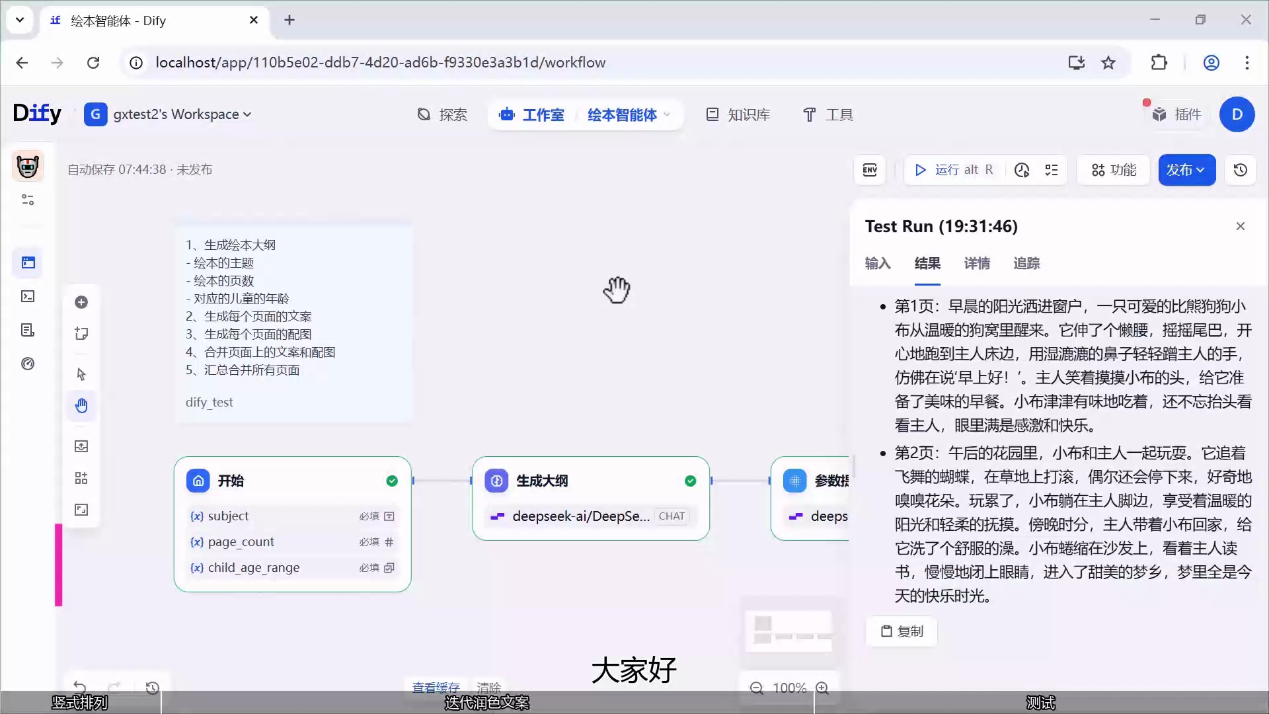Open the orchestrate sidebar icon
1269x714 pixels.
coord(28,262)
